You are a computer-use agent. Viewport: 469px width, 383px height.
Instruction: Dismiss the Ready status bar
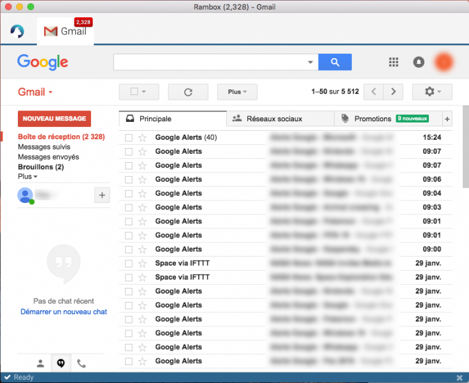click(x=459, y=378)
